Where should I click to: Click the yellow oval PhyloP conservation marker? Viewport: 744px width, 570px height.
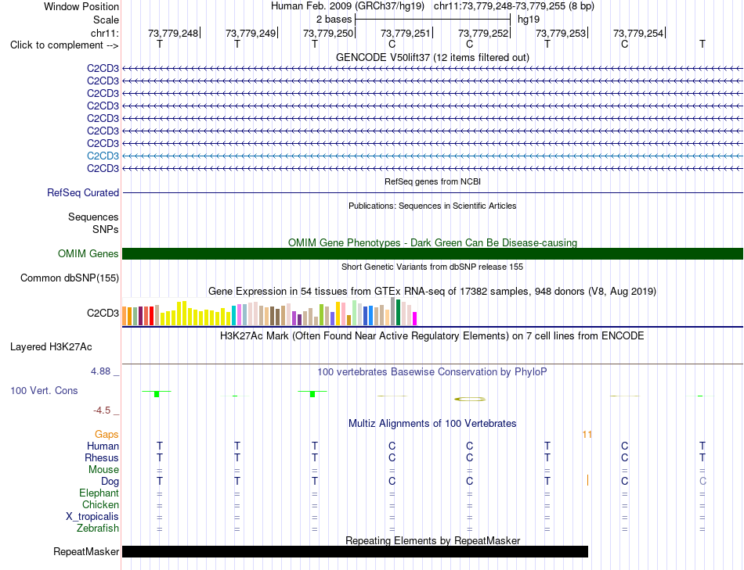pos(470,399)
